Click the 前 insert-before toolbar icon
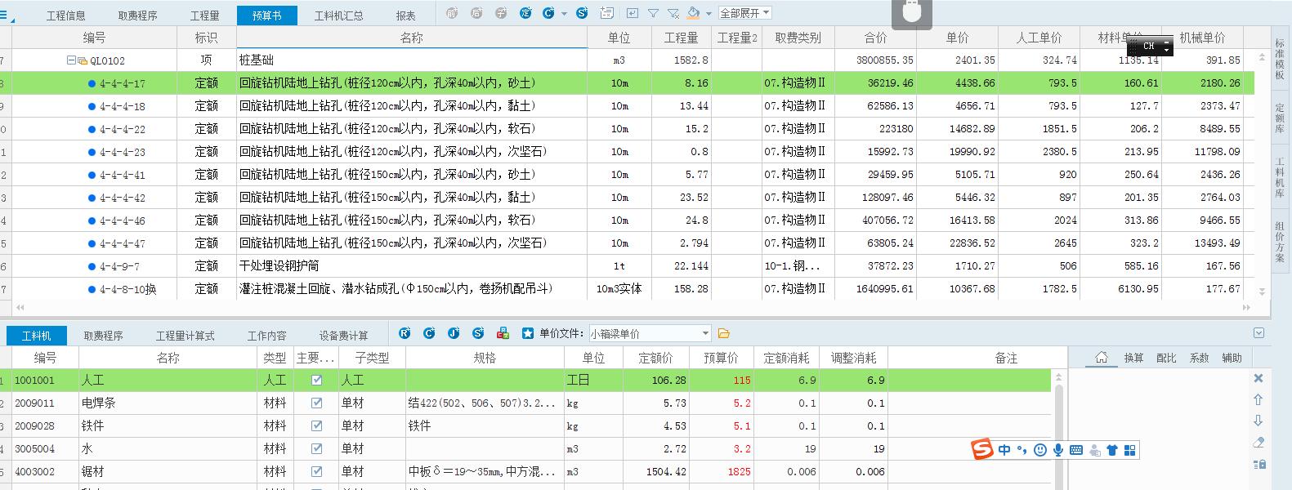1292x490 pixels. pyautogui.click(x=453, y=13)
